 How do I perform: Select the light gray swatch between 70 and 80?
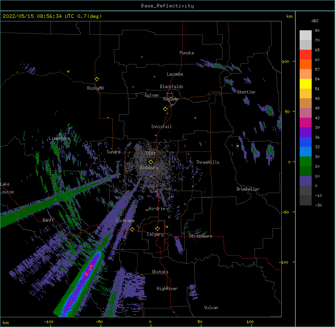click(x=305, y=35)
